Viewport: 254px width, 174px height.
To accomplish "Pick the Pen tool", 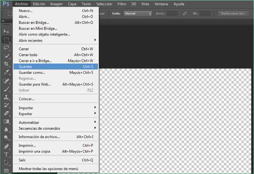I will [x=6, y=146].
